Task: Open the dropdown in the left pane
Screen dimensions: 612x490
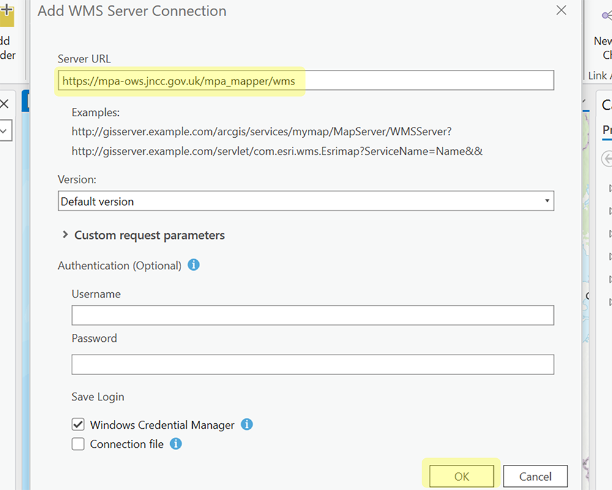Action: [5, 130]
